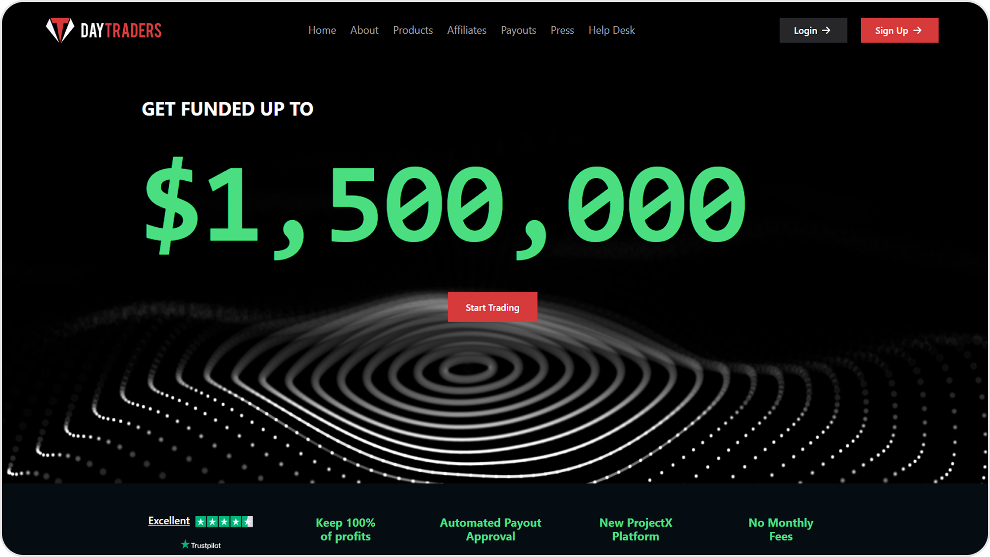Click the $1,500,000 funding amount
This screenshot has width=990, height=557.
click(445, 205)
